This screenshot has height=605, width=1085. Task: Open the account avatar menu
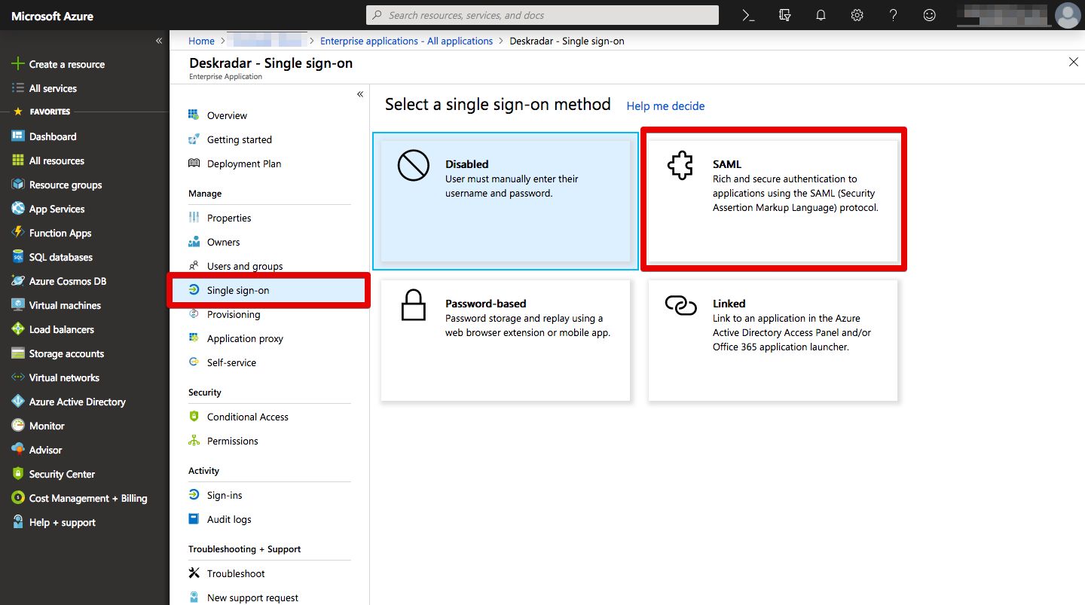(x=1067, y=15)
